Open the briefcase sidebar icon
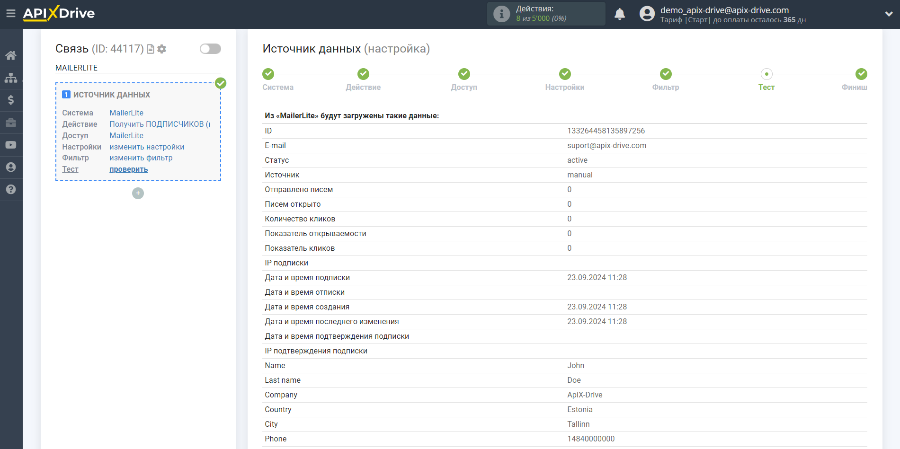 [x=11, y=123]
